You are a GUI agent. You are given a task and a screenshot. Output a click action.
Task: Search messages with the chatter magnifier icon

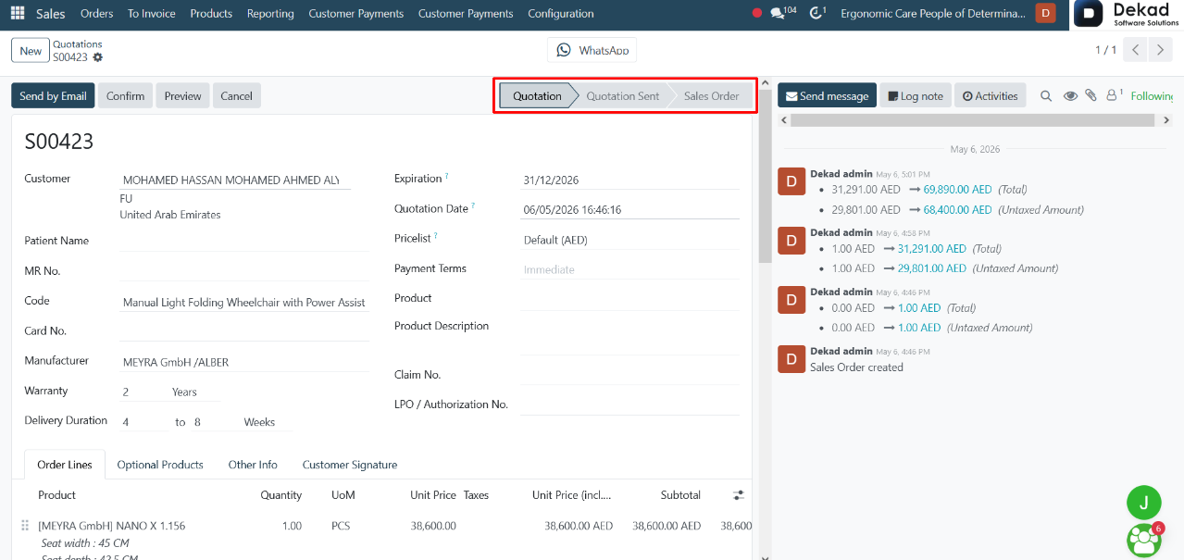(1046, 95)
